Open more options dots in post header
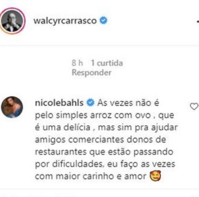 198,22
